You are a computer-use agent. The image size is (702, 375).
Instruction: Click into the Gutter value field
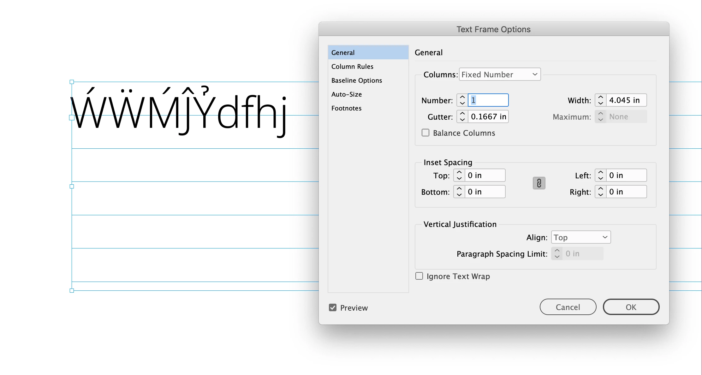coord(488,116)
